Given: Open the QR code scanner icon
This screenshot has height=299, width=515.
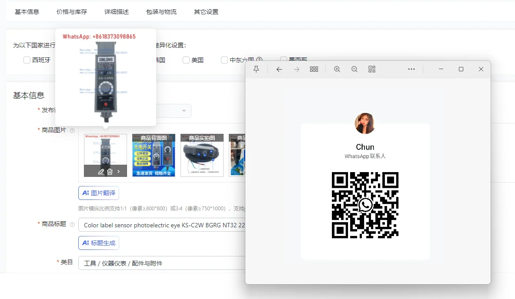Looking at the screenshot, I should tap(372, 69).
